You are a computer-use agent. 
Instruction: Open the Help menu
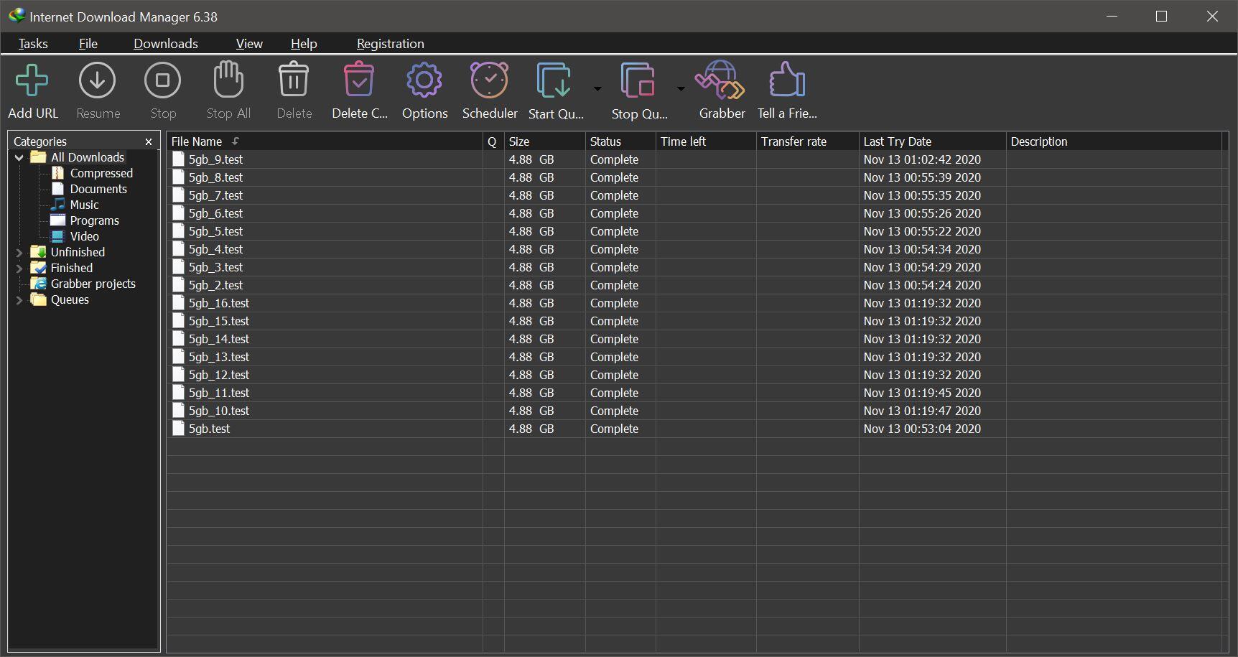(304, 43)
